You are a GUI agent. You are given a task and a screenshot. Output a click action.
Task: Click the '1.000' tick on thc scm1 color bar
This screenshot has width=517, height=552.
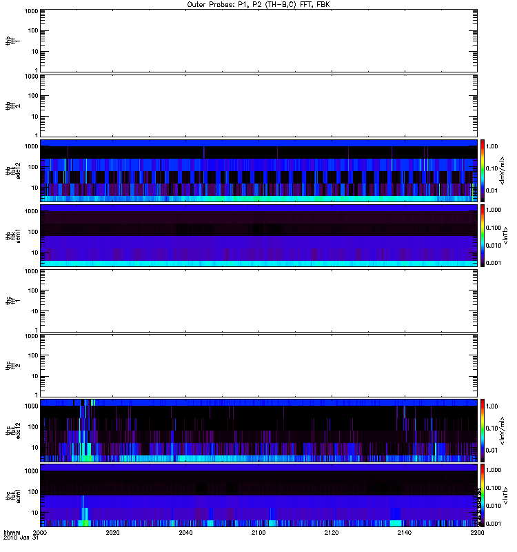coord(494,470)
